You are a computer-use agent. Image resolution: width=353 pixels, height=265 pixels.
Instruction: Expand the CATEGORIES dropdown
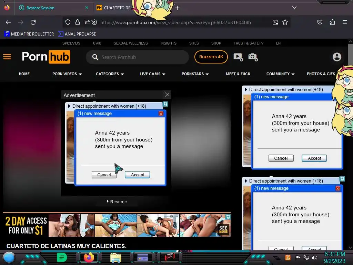pyautogui.click(x=110, y=74)
